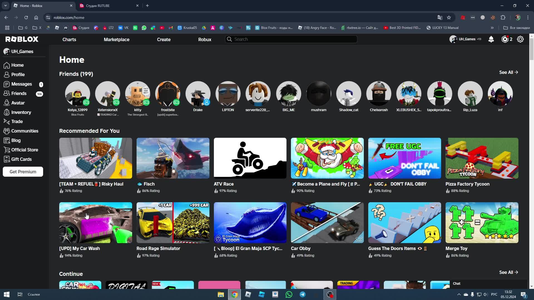Open Inventory from sidebar
The width and height of the screenshot is (534, 300).
[x=18, y=112]
